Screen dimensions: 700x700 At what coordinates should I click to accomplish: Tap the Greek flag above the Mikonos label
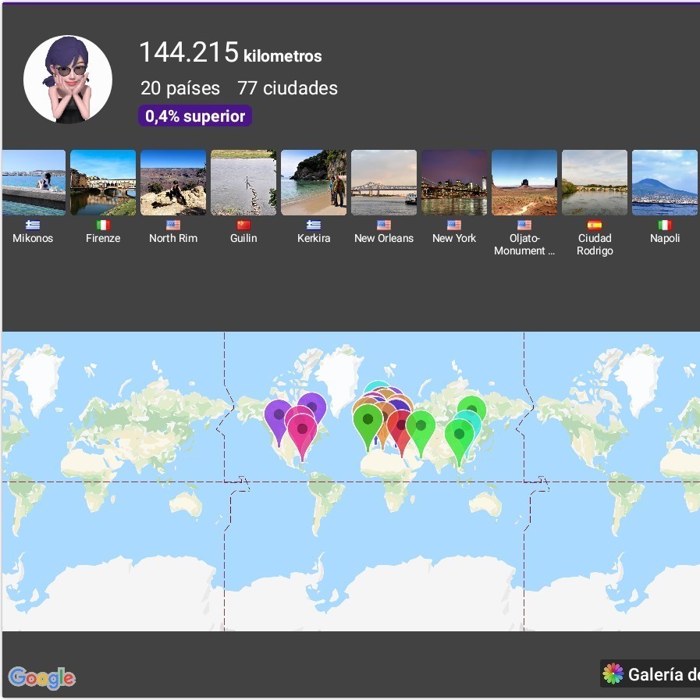[33, 225]
